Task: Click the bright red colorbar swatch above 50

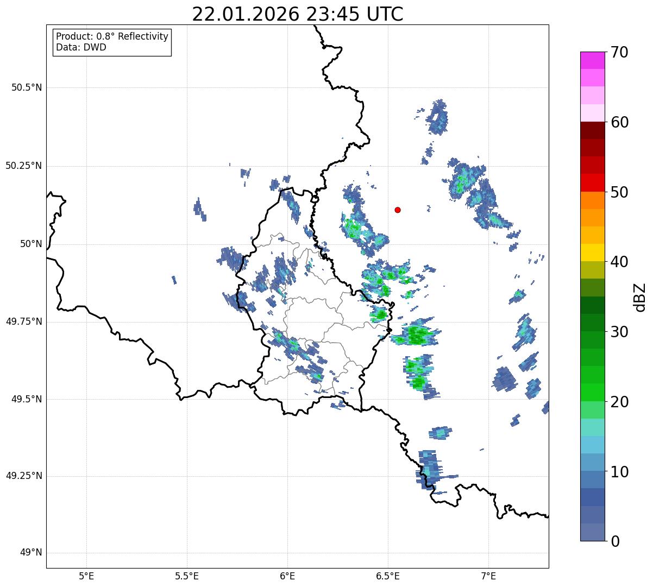Action: 592,182
